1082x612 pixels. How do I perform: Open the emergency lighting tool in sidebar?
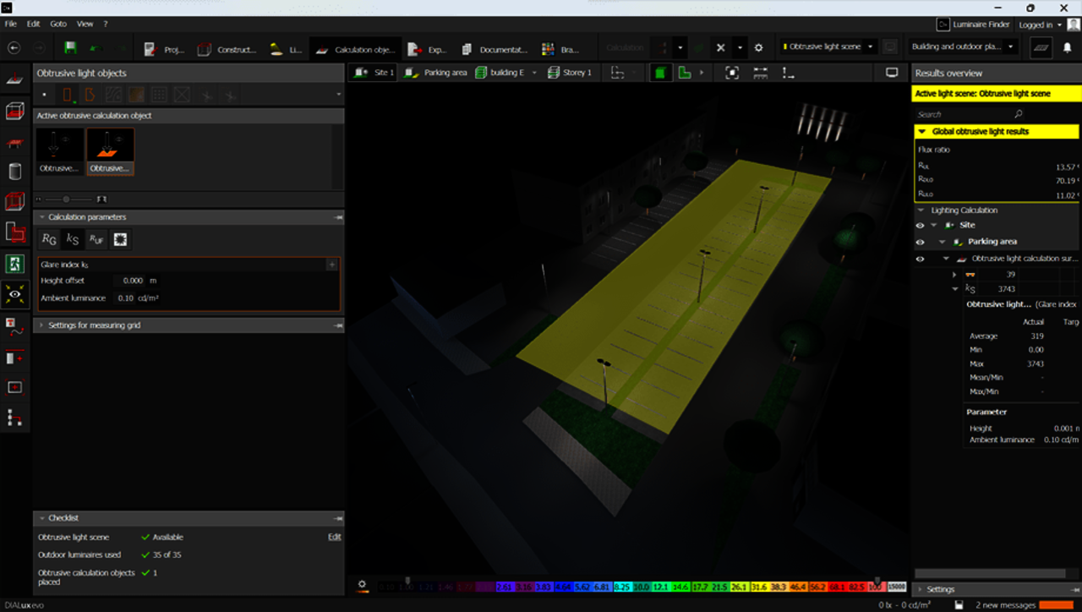14,263
